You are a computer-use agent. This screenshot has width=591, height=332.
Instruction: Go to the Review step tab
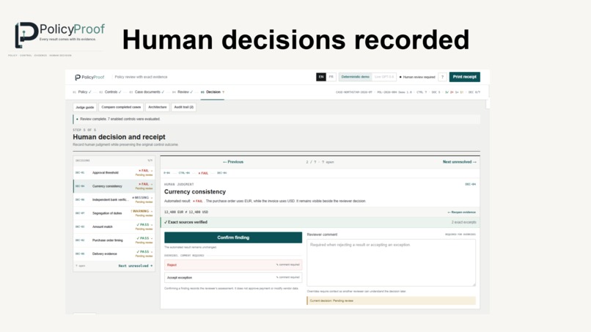click(183, 92)
